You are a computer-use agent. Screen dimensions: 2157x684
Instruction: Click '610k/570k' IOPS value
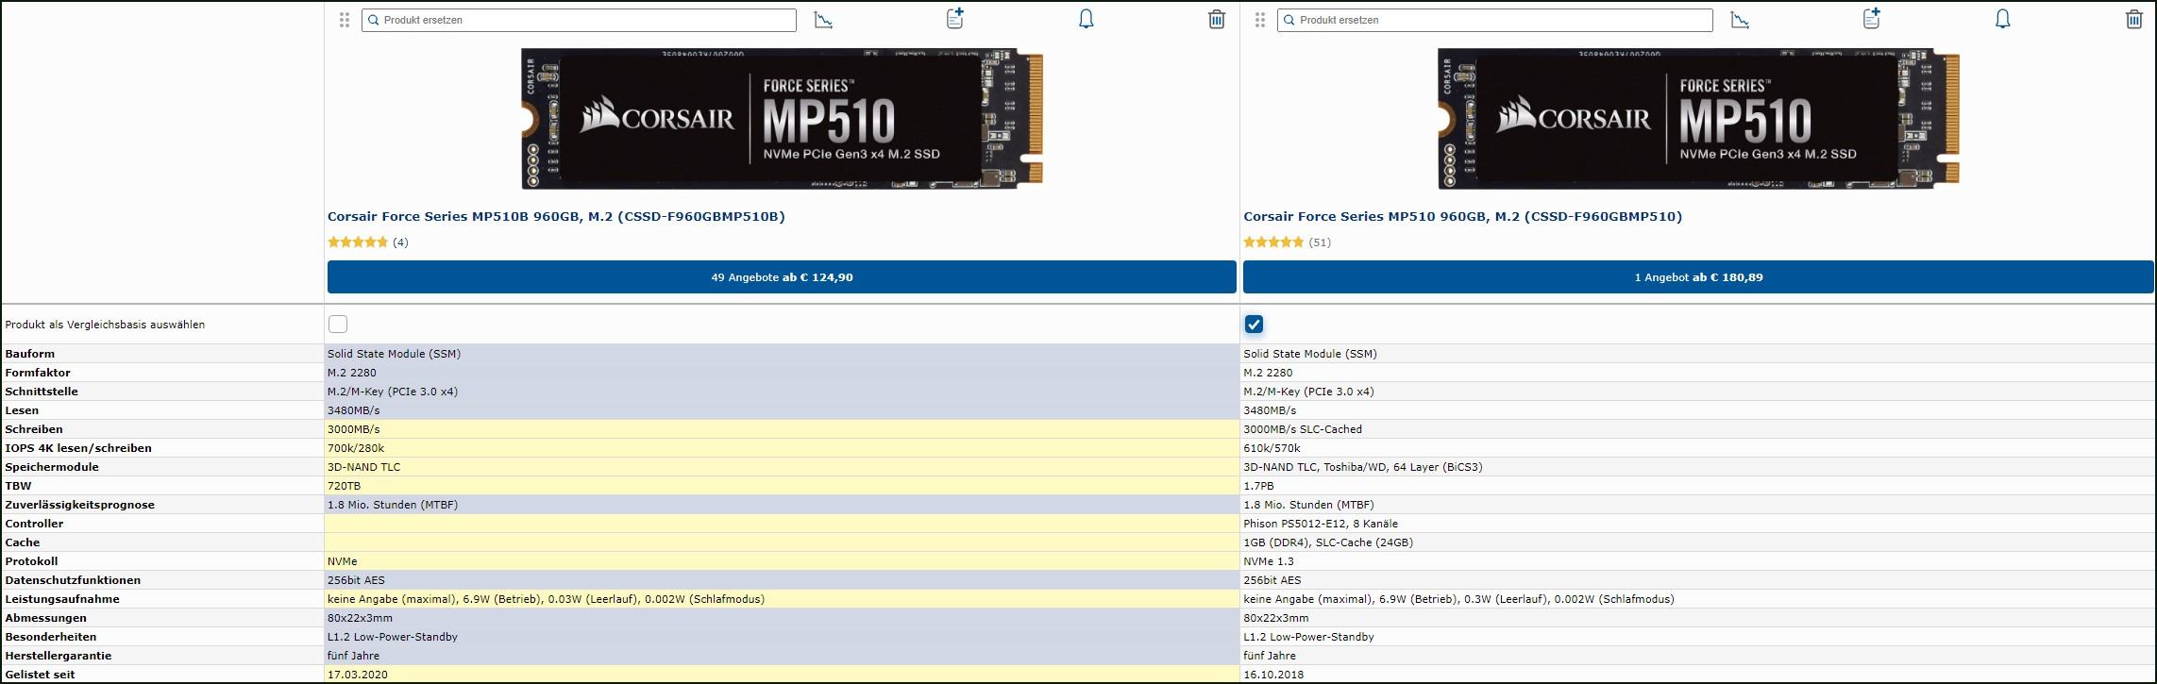pos(1272,448)
